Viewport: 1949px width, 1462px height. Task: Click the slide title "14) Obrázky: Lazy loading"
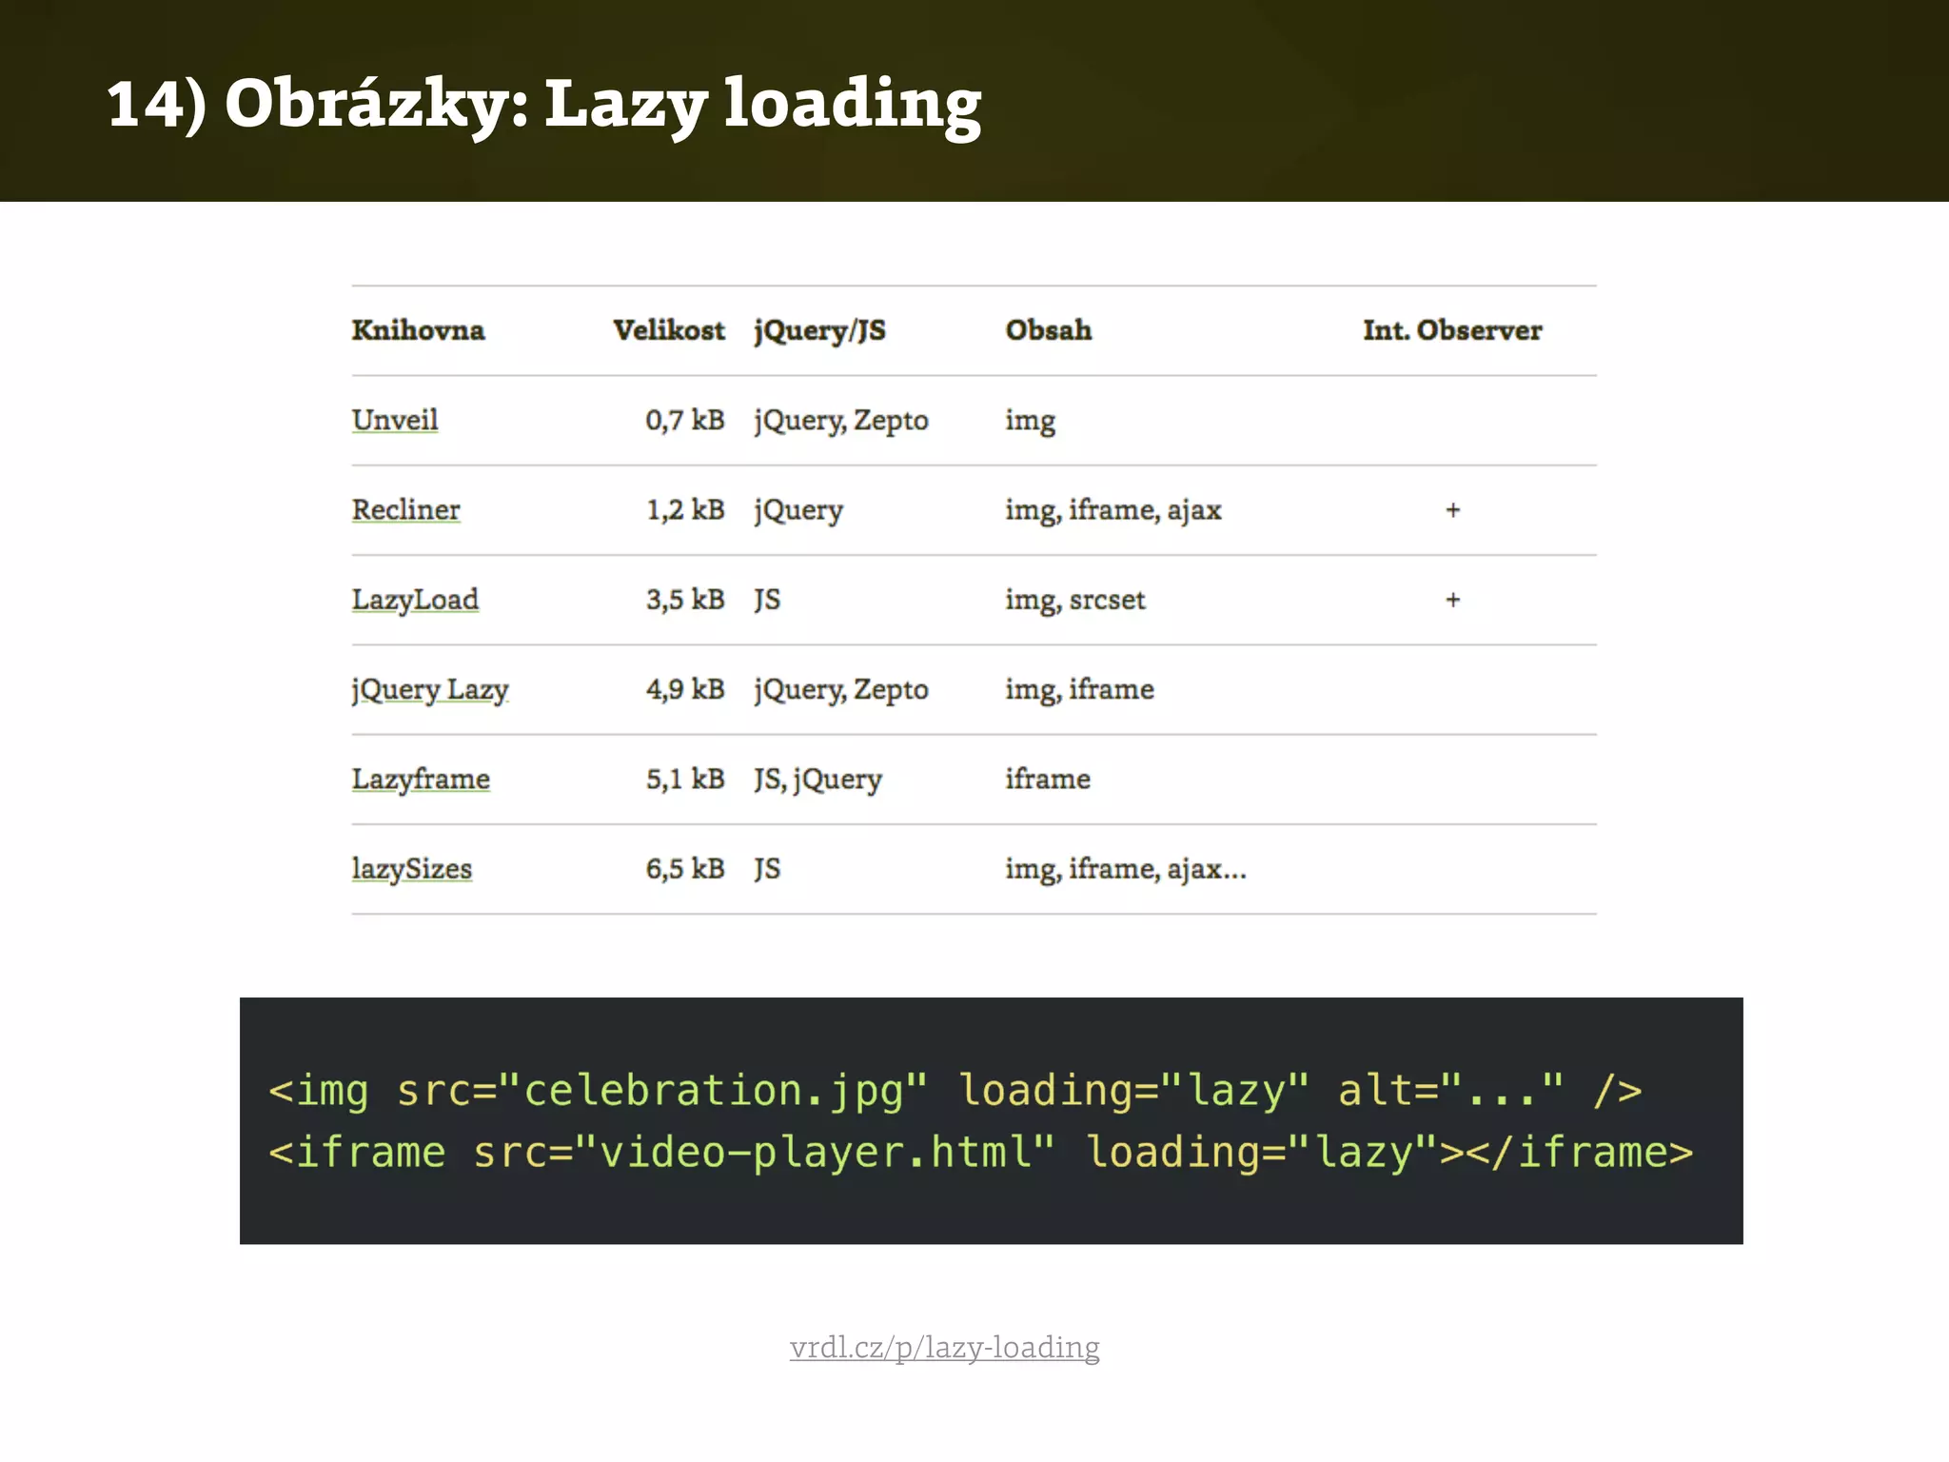[x=544, y=103]
